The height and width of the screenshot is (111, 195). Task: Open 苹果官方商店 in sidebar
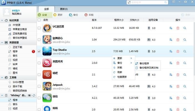coord(20,29)
